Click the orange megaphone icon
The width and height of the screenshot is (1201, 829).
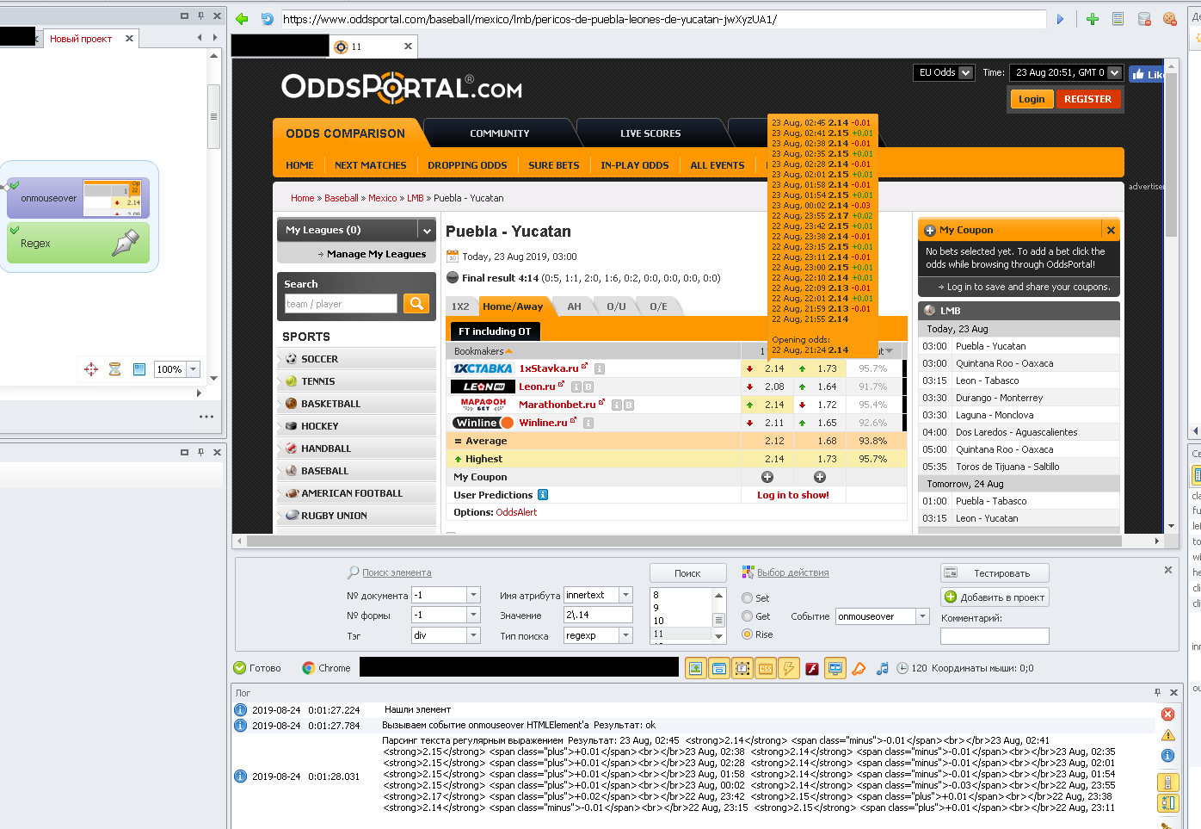coord(859,668)
